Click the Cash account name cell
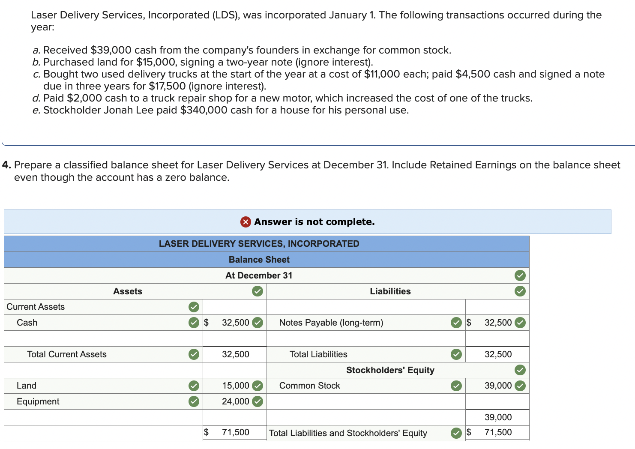This screenshot has height=449, width=635. coord(103,323)
